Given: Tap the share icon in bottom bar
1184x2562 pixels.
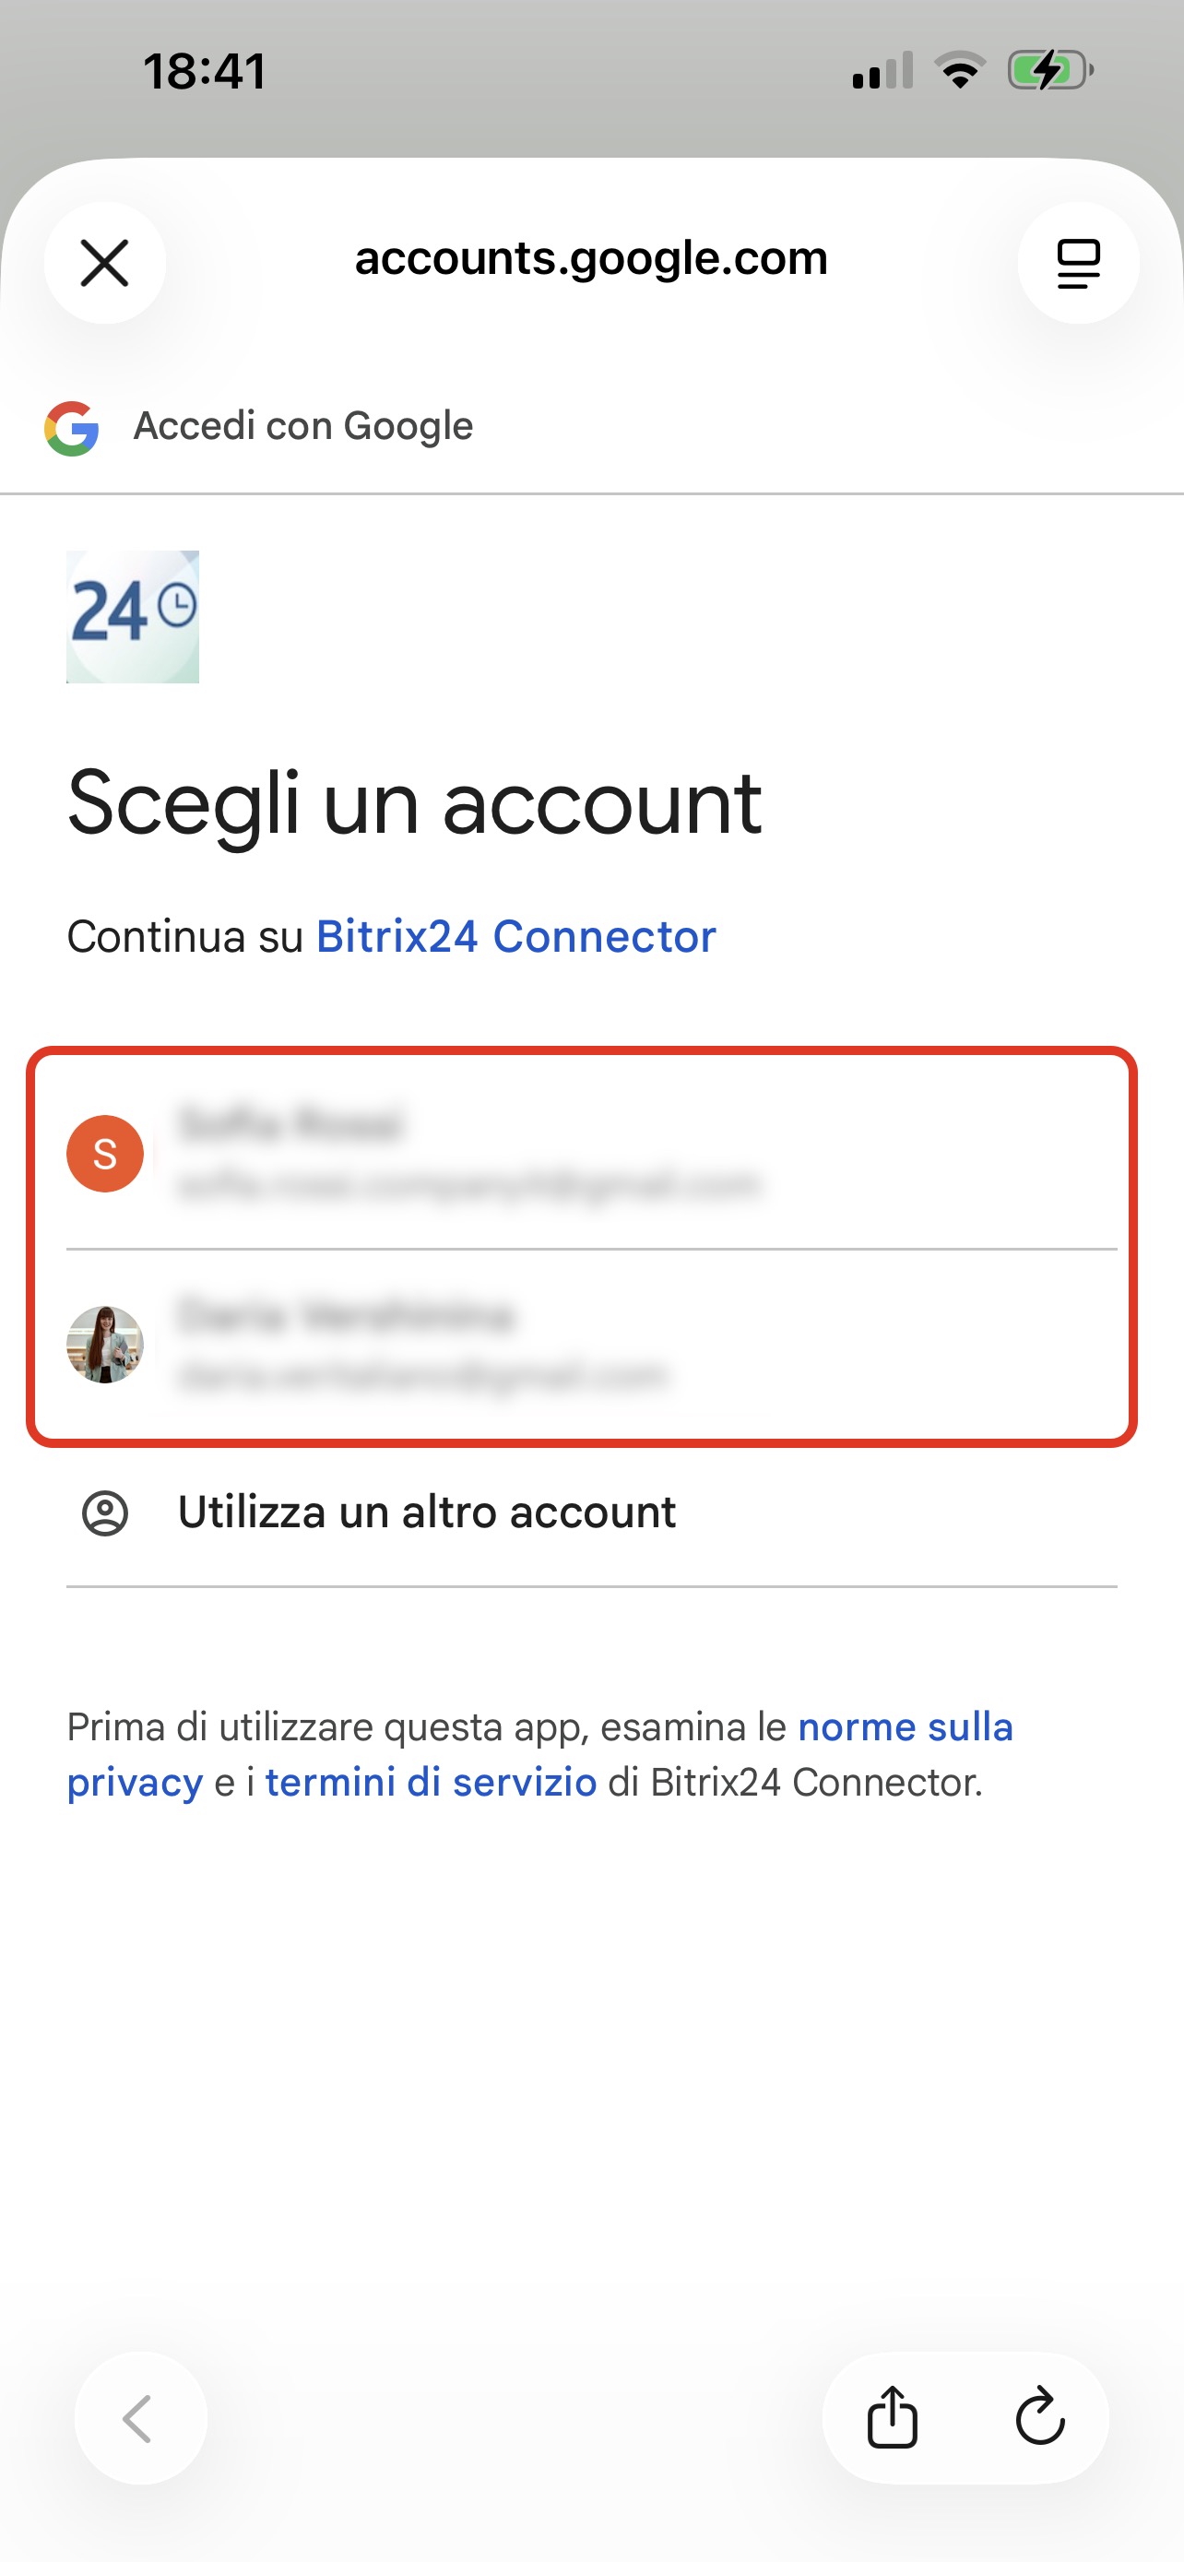Looking at the screenshot, I should tap(892, 2417).
